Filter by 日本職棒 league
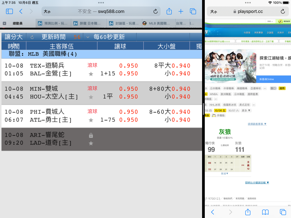The width and height of the screenshot is (291, 218). click(215, 89)
